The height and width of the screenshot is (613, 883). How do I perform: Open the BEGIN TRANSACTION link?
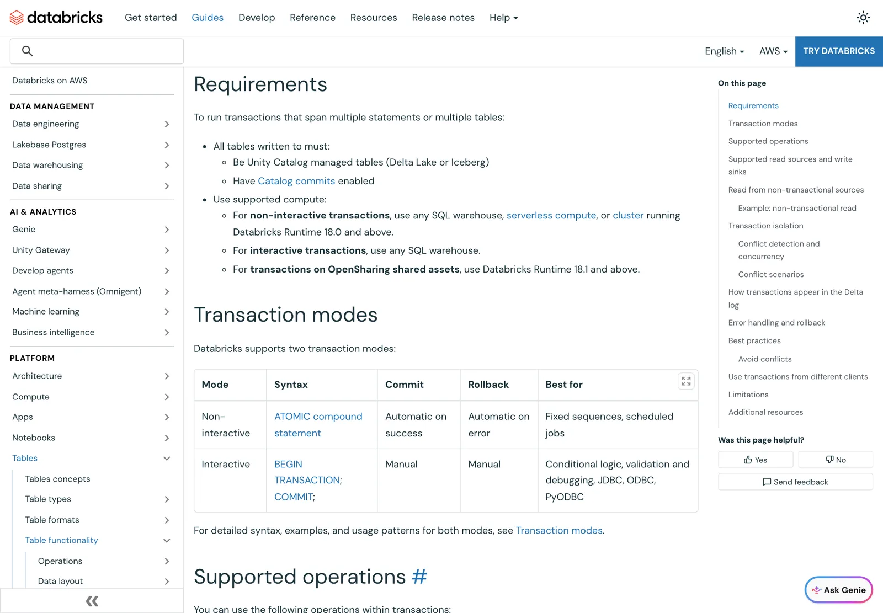coord(308,472)
